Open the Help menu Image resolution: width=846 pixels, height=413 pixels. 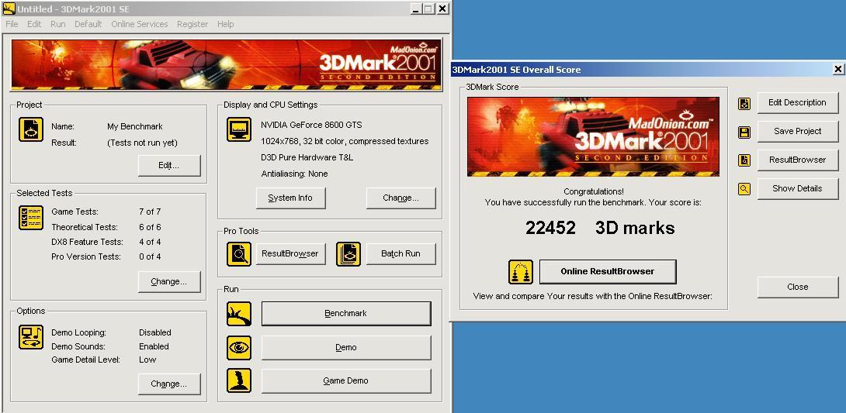click(x=226, y=24)
